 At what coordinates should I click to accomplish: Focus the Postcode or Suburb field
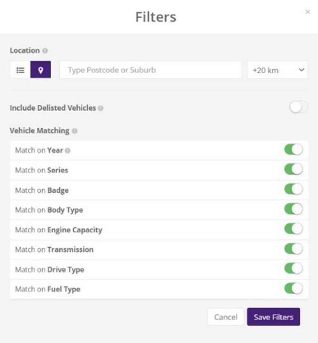tap(150, 70)
